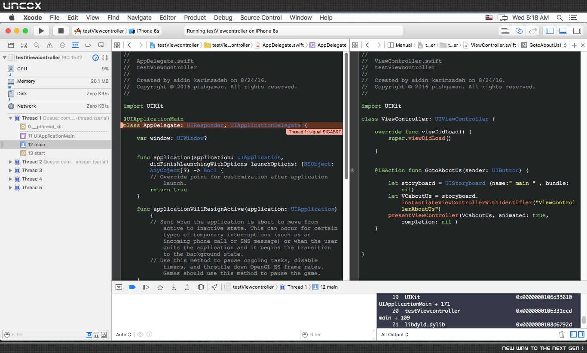
Task: Open the iPhone 6s device selector
Action: pos(144,31)
